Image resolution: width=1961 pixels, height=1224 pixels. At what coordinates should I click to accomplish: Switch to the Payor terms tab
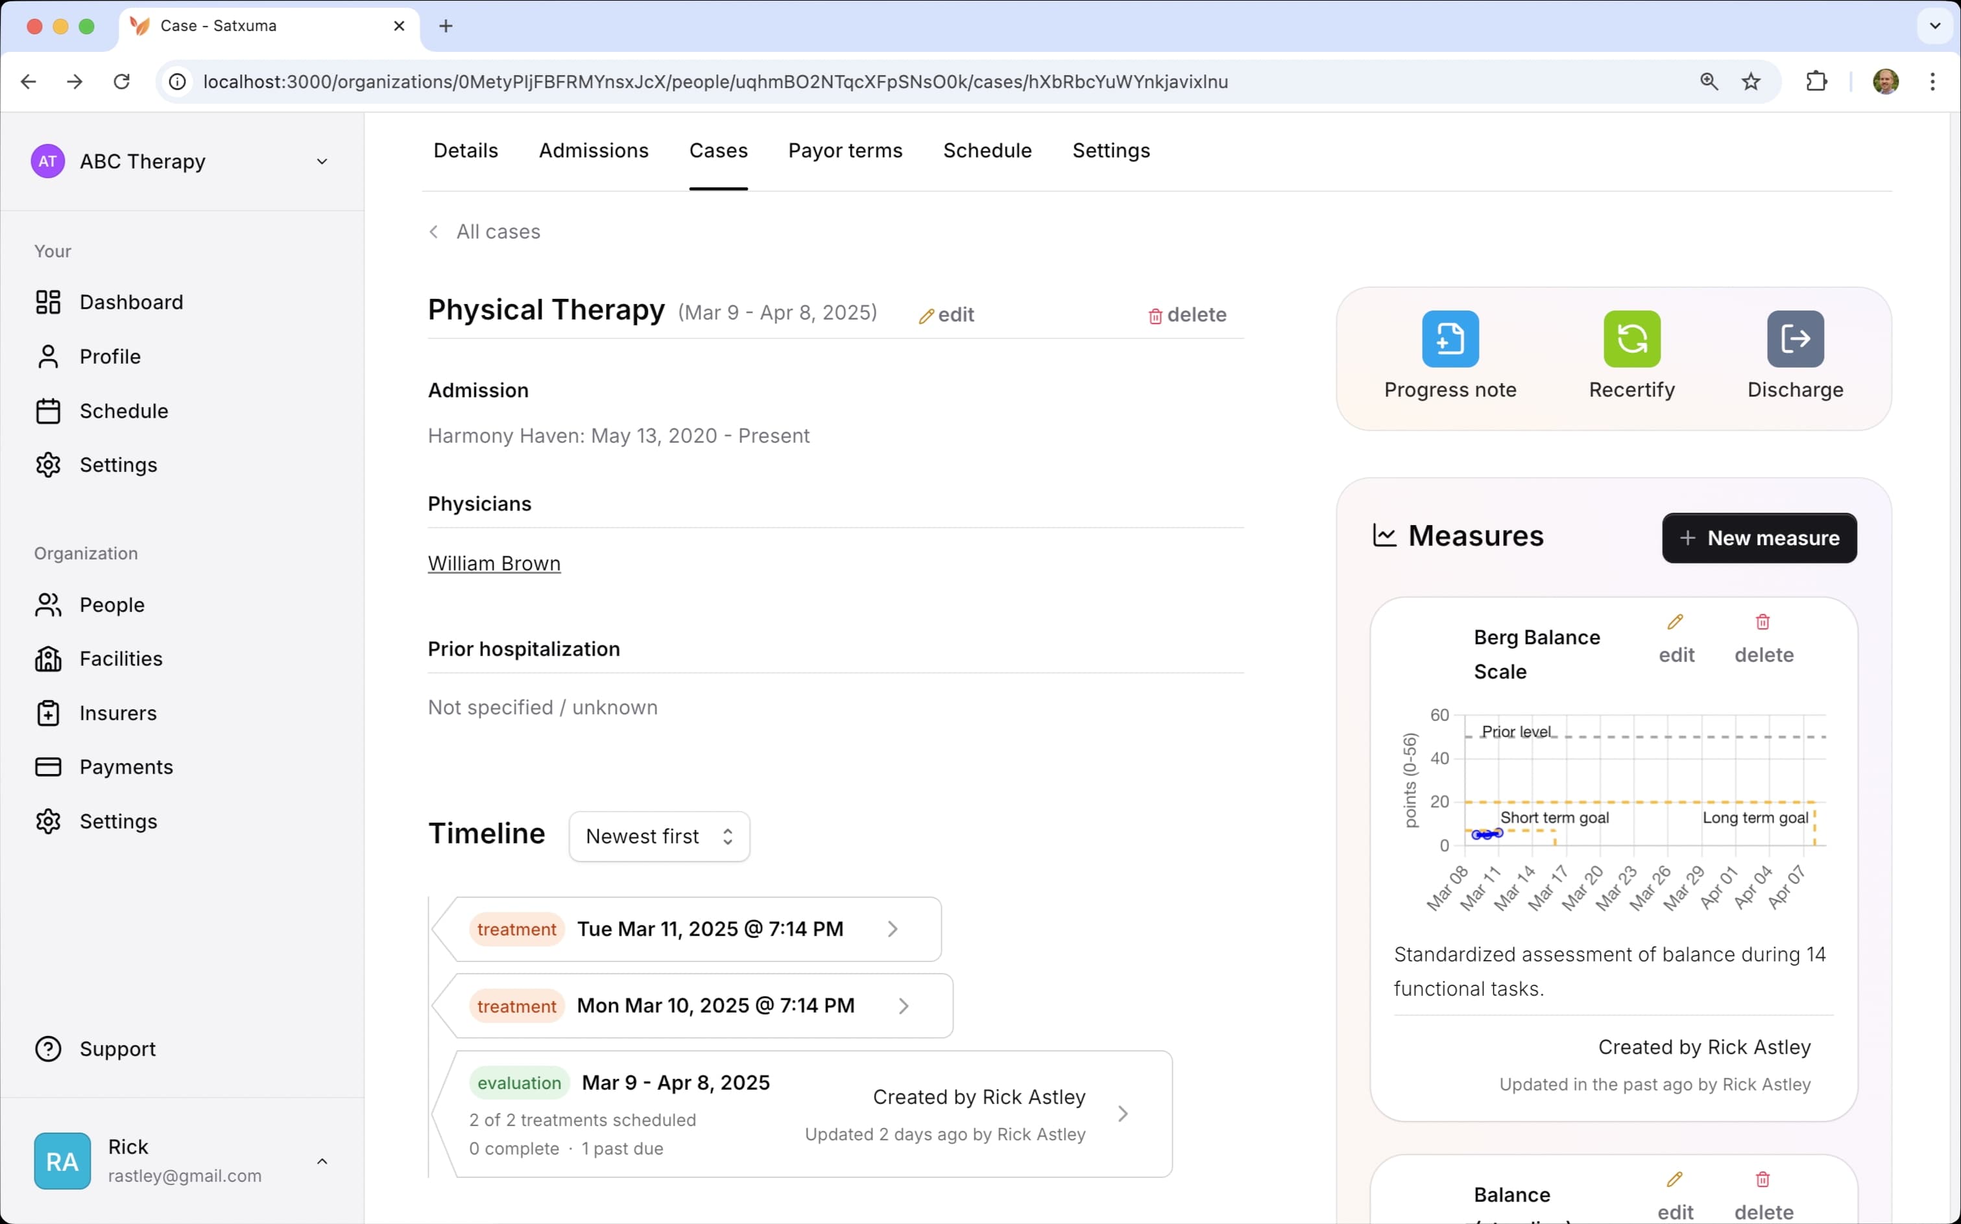[x=845, y=150]
